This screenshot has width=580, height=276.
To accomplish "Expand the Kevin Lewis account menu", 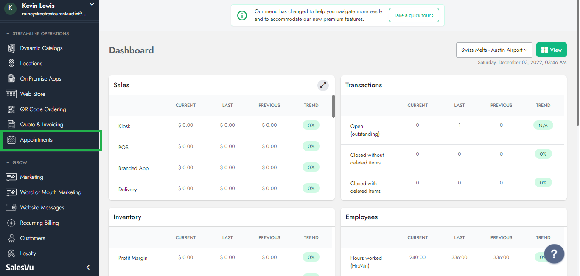I will 92,5.
